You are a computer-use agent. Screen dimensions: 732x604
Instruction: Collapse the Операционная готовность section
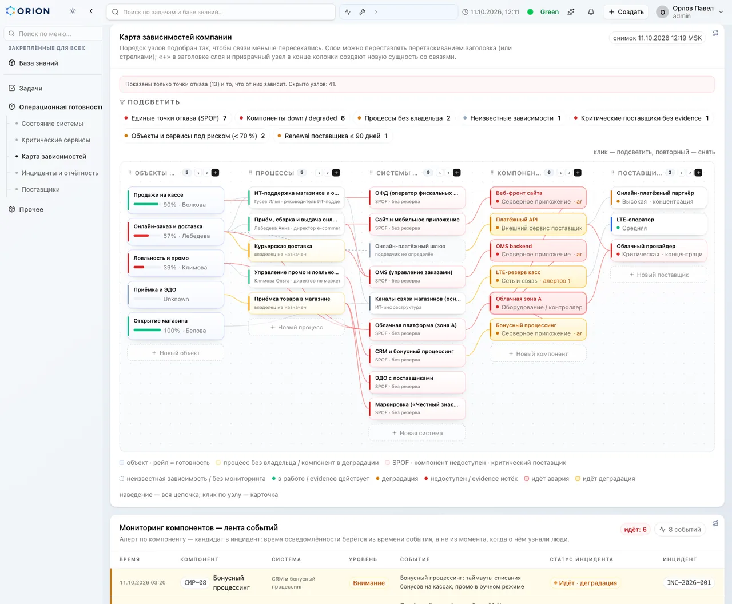[x=55, y=107]
